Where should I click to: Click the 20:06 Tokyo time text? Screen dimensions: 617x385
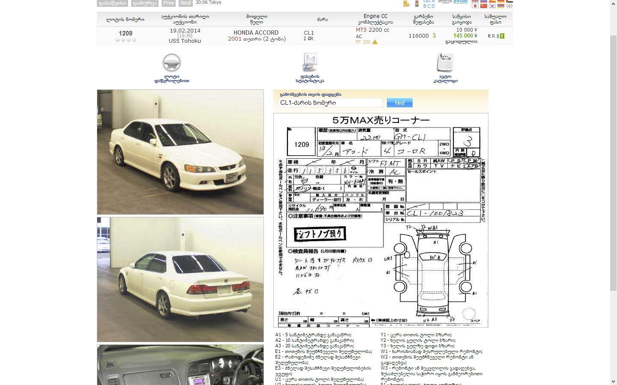(208, 3)
